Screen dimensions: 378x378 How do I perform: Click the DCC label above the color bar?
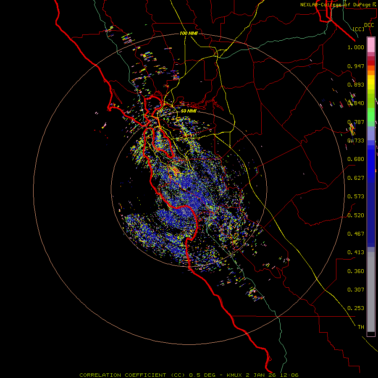click(369, 25)
